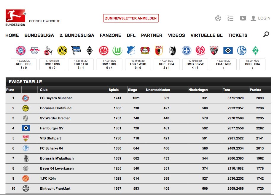
Task: Open KOE : SCF 3:0 match box
Action: point(24,64)
